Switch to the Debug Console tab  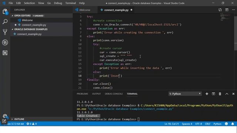point(114,94)
